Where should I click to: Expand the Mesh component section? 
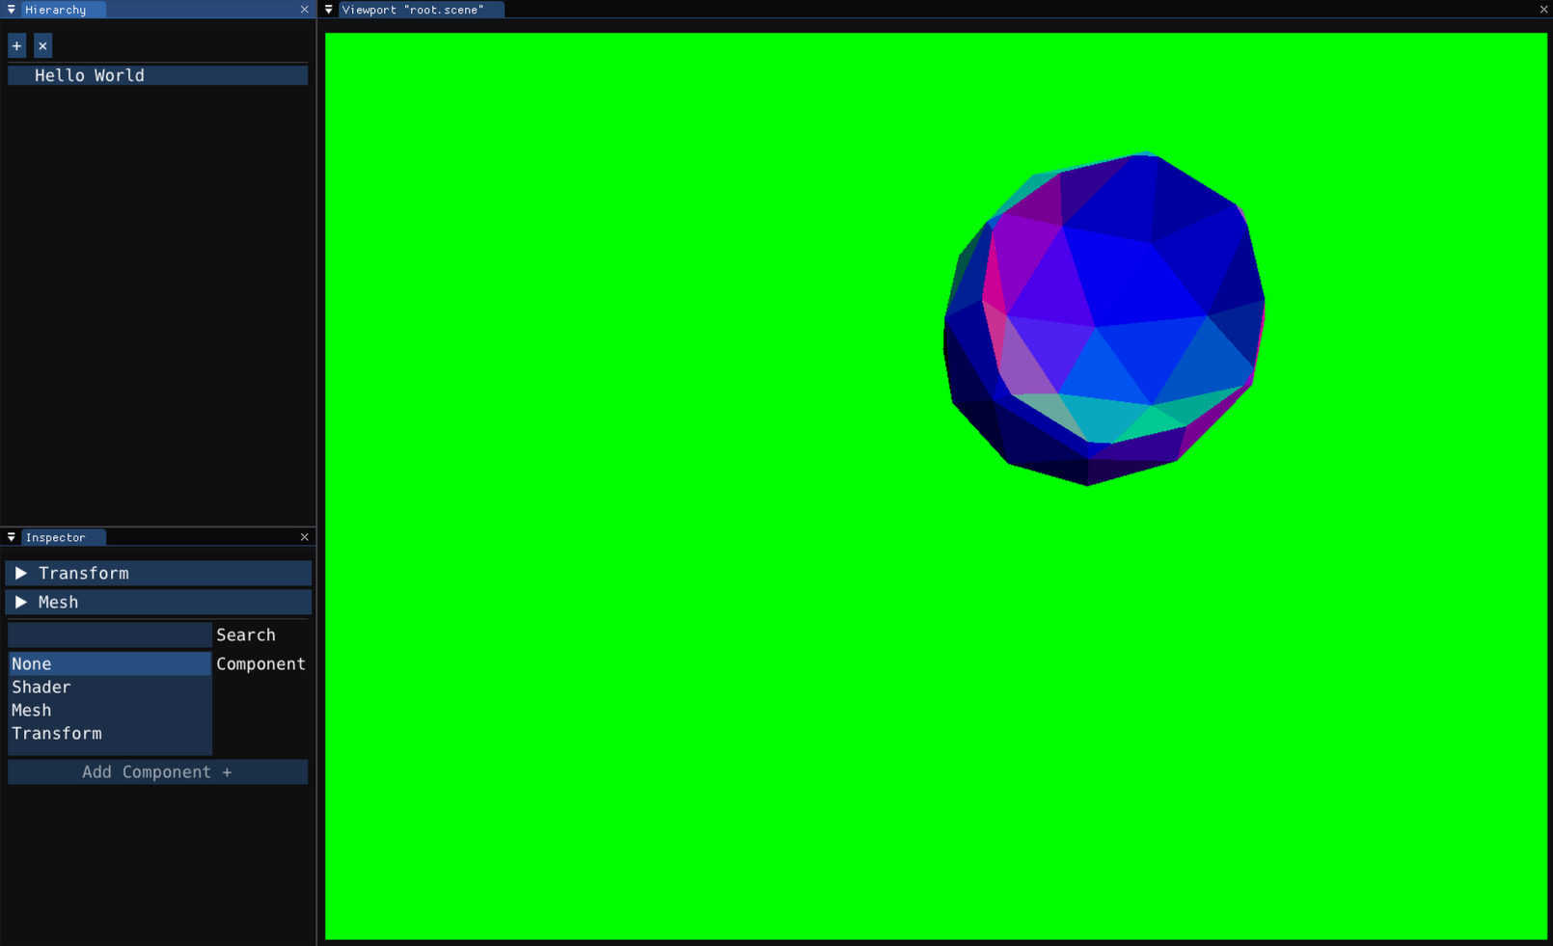(x=158, y=602)
